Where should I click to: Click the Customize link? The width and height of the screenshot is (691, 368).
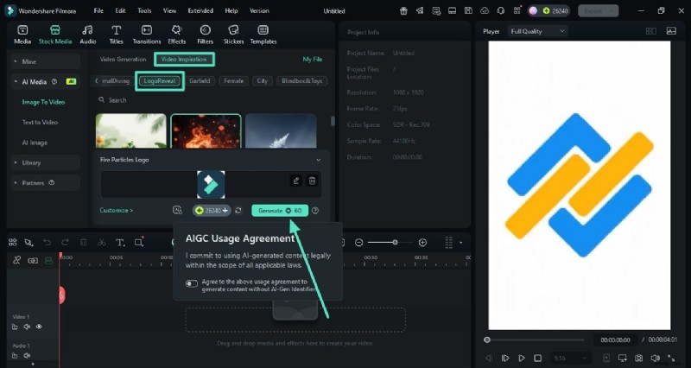[x=116, y=210]
